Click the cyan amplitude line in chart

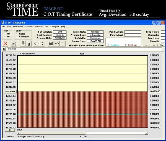point(83,114)
